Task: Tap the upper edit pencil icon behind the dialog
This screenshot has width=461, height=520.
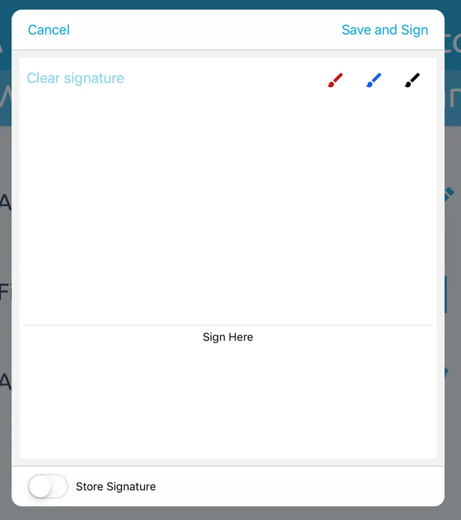Action: click(449, 194)
